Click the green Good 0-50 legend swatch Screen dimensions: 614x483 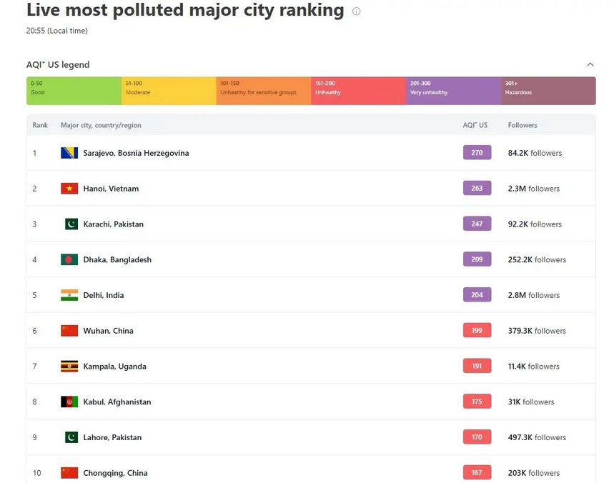(74, 91)
